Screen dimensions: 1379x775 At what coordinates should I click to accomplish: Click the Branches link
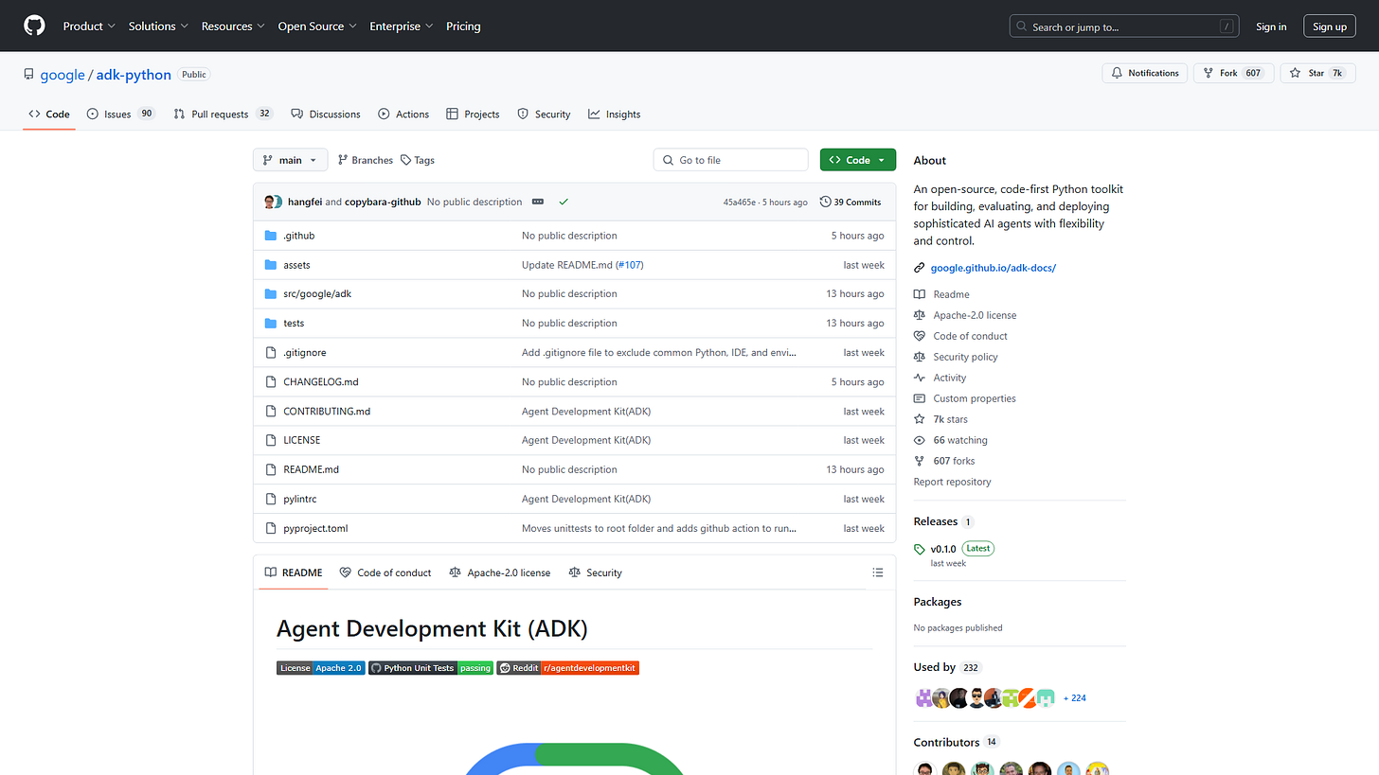coord(366,160)
